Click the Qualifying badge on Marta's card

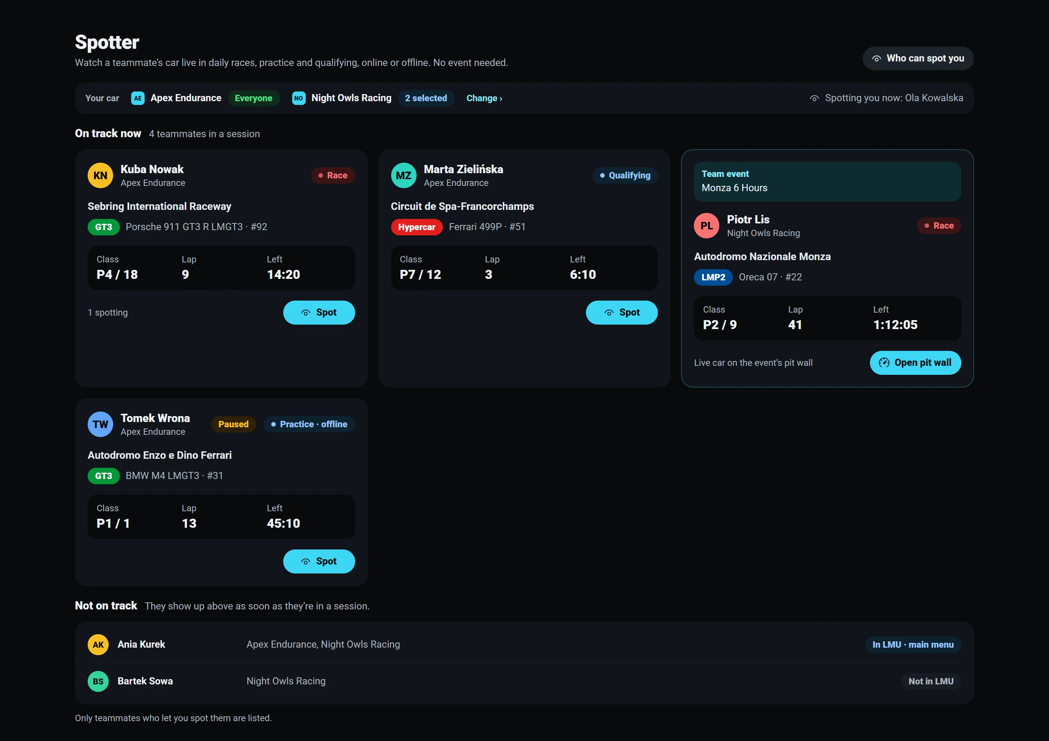(x=625, y=175)
